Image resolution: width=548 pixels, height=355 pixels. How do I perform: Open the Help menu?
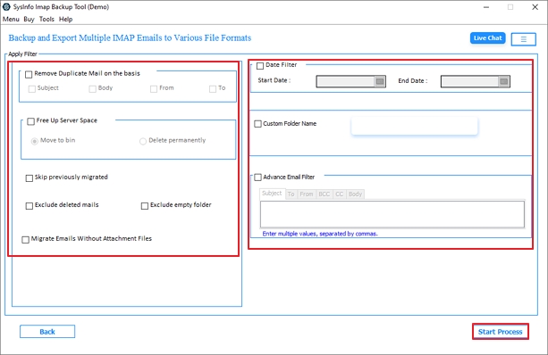pos(65,20)
